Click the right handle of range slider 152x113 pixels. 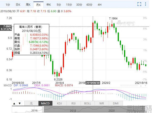(x=145, y=109)
